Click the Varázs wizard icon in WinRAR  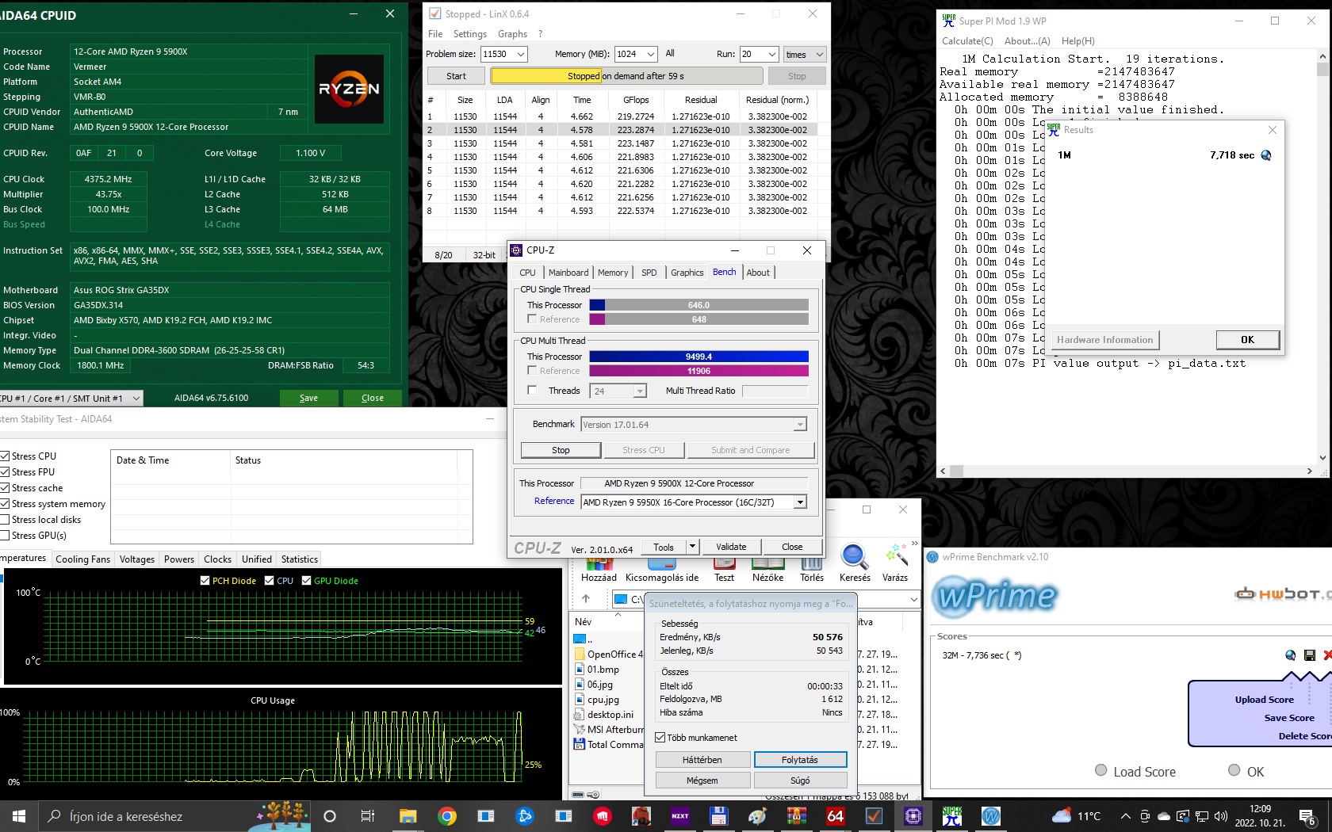(x=896, y=557)
